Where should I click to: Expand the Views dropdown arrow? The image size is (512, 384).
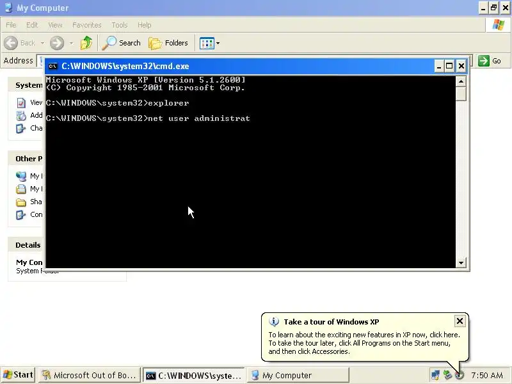[218, 43]
